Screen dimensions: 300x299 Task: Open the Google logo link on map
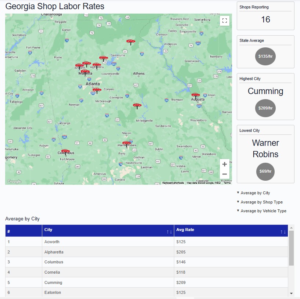[x=14, y=181]
